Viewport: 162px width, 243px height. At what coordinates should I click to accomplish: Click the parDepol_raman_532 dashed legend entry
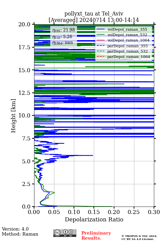click(x=122, y=51)
